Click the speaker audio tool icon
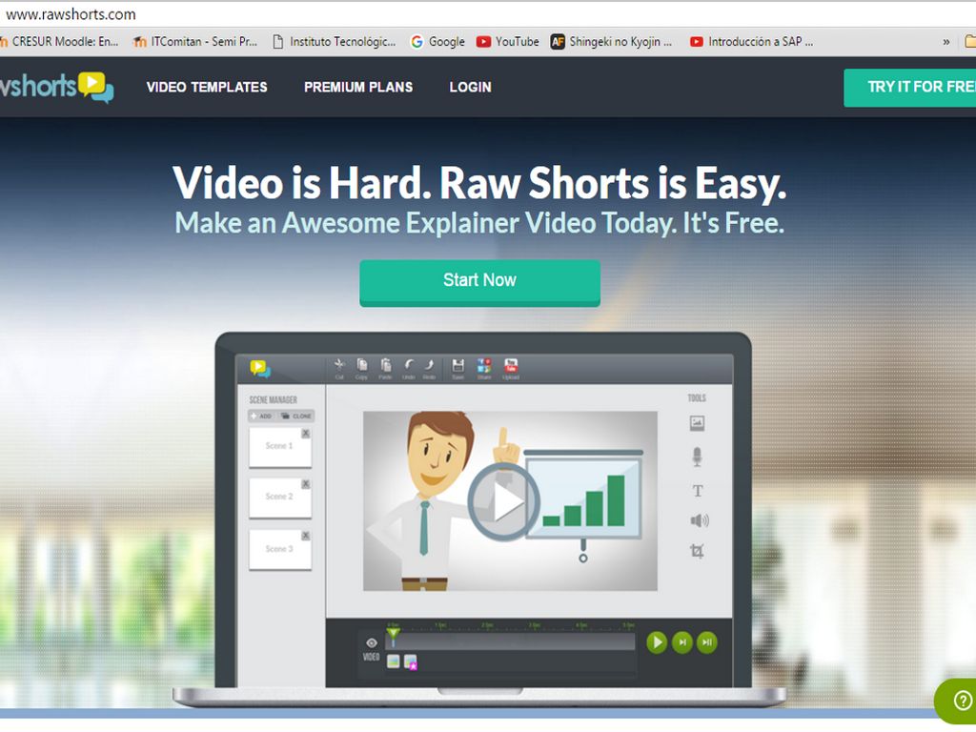This screenshot has height=732, width=976. [x=699, y=520]
